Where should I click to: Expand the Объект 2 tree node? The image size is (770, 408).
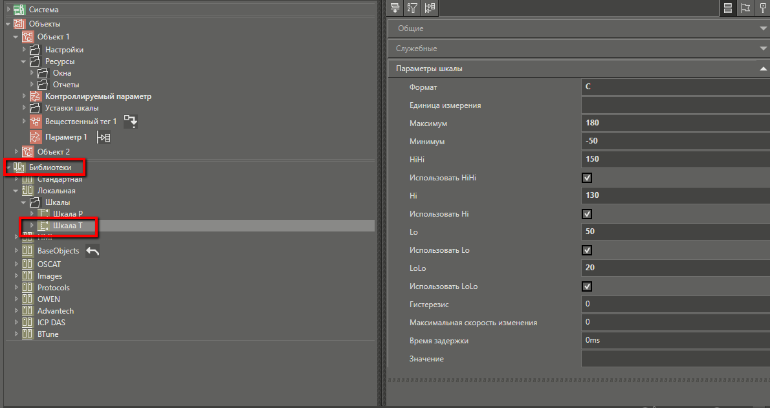[x=17, y=152]
